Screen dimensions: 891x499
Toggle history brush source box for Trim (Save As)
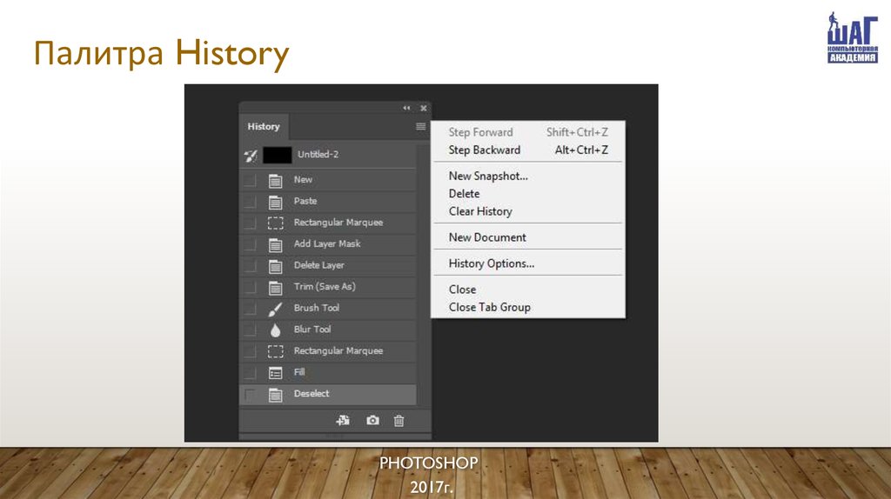251,287
